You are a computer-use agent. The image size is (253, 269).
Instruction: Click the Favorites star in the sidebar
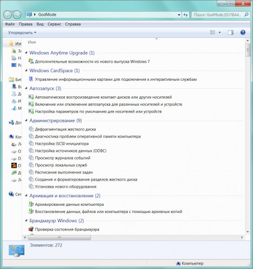click(11, 43)
